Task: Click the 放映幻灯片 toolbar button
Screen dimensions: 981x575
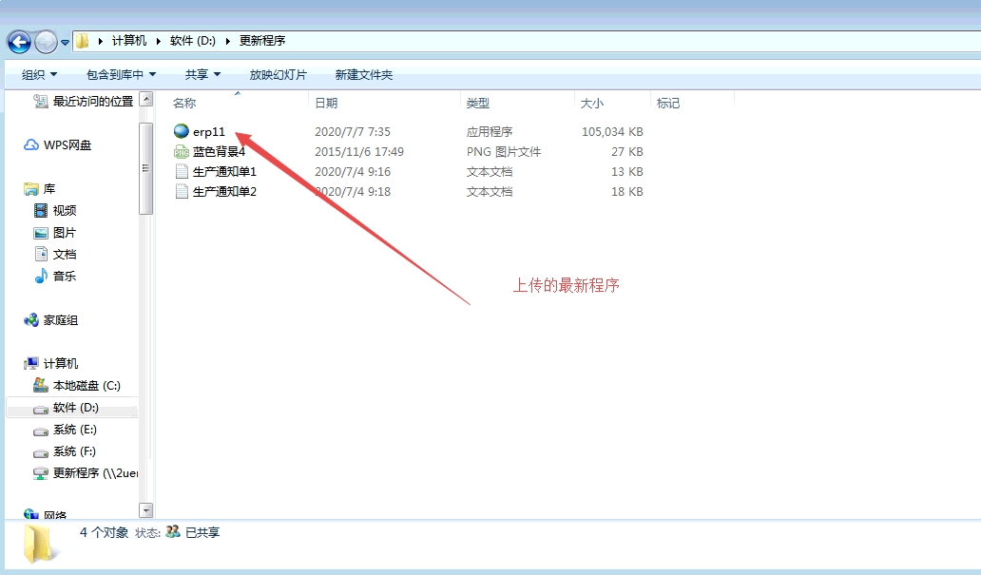Action: (278, 74)
